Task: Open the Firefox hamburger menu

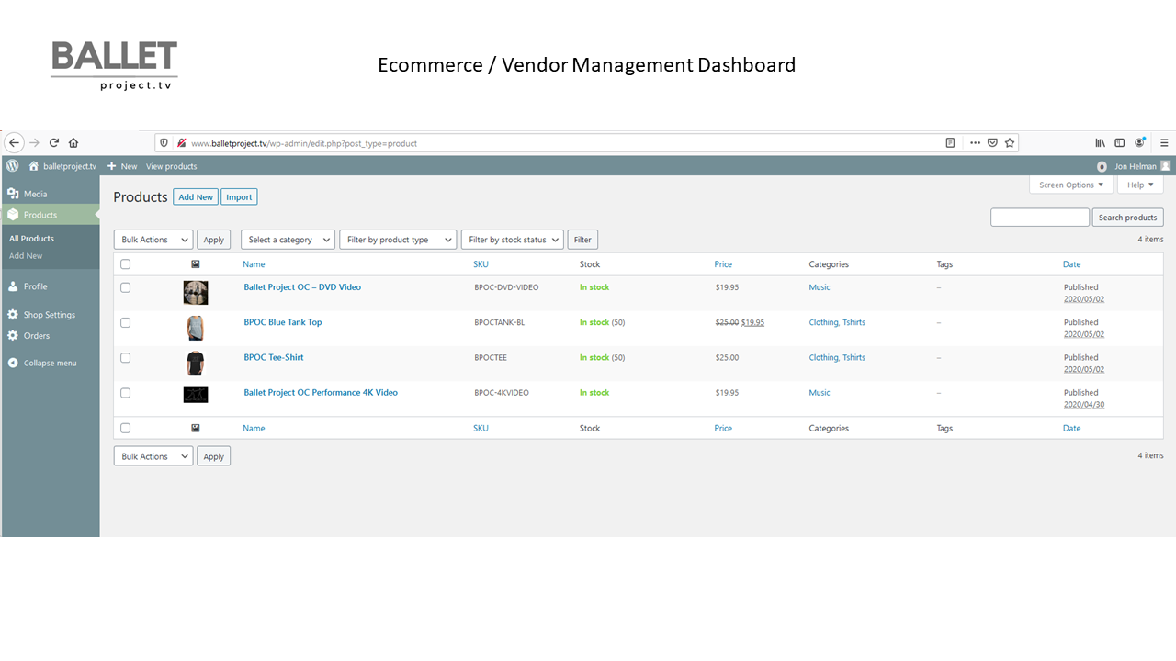Action: (x=1164, y=143)
